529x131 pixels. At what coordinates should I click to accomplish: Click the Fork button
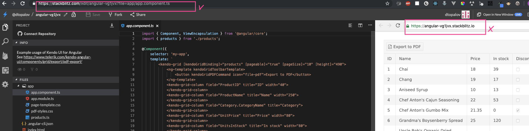[115, 15]
